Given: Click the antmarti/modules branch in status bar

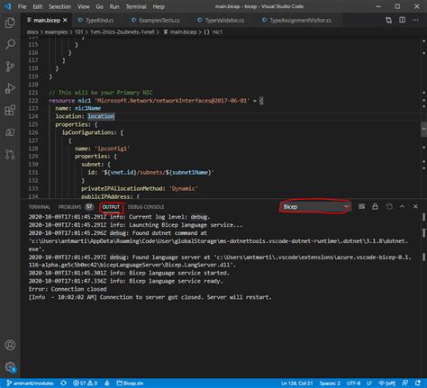Looking at the screenshot, I should point(30,383).
